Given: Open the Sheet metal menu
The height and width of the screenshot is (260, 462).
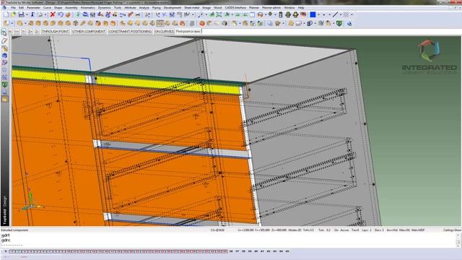Looking at the screenshot, I should 192,8.
